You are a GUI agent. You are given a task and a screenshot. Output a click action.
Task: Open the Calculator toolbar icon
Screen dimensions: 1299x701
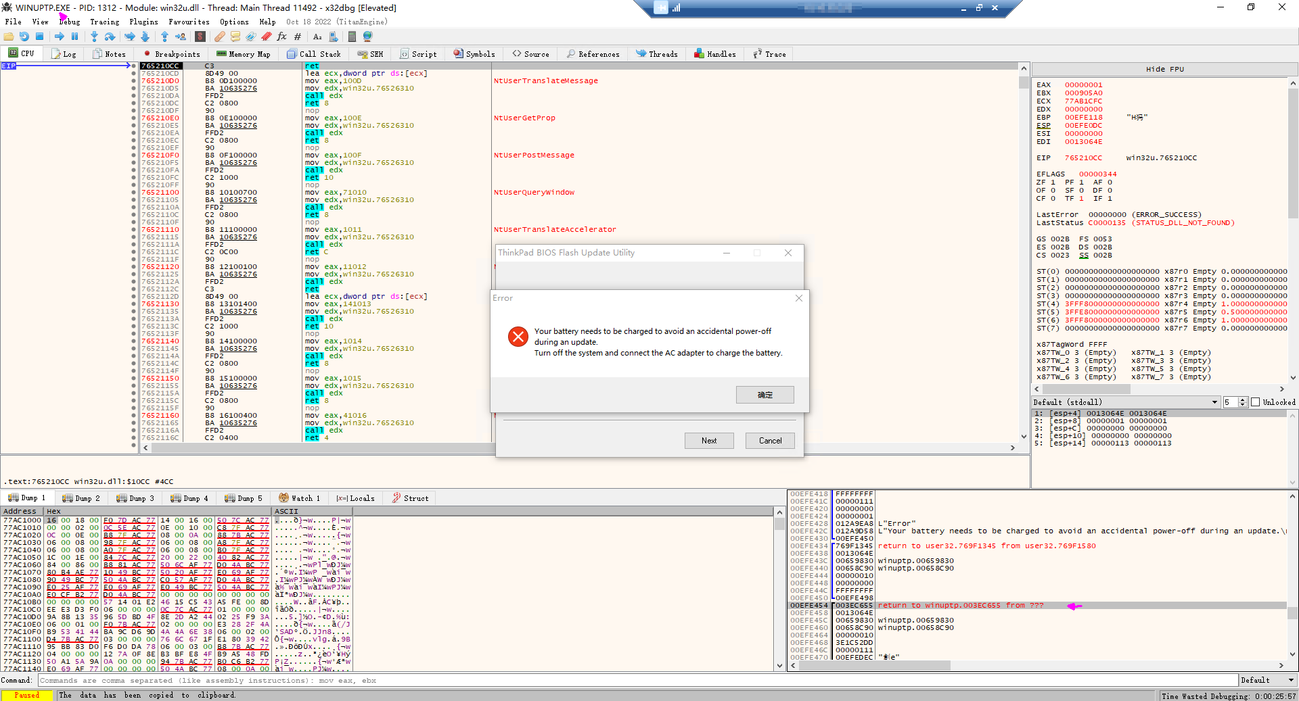pyautogui.click(x=352, y=37)
